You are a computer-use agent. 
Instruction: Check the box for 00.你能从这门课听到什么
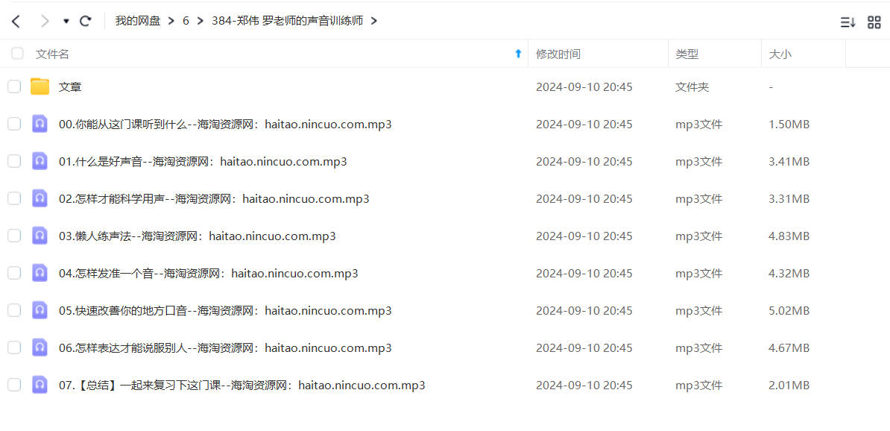click(14, 124)
